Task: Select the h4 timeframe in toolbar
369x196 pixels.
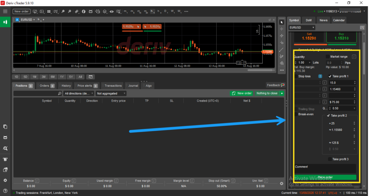Action: click(x=159, y=11)
